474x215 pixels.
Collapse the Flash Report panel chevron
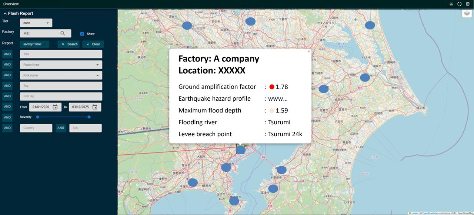[4, 13]
